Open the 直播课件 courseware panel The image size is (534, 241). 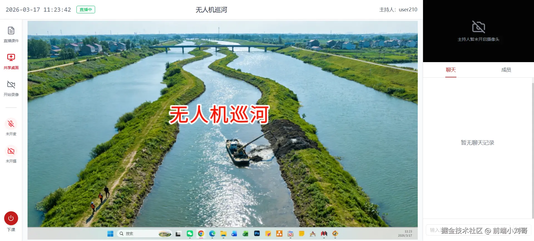pyautogui.click(x=11, y=34)
